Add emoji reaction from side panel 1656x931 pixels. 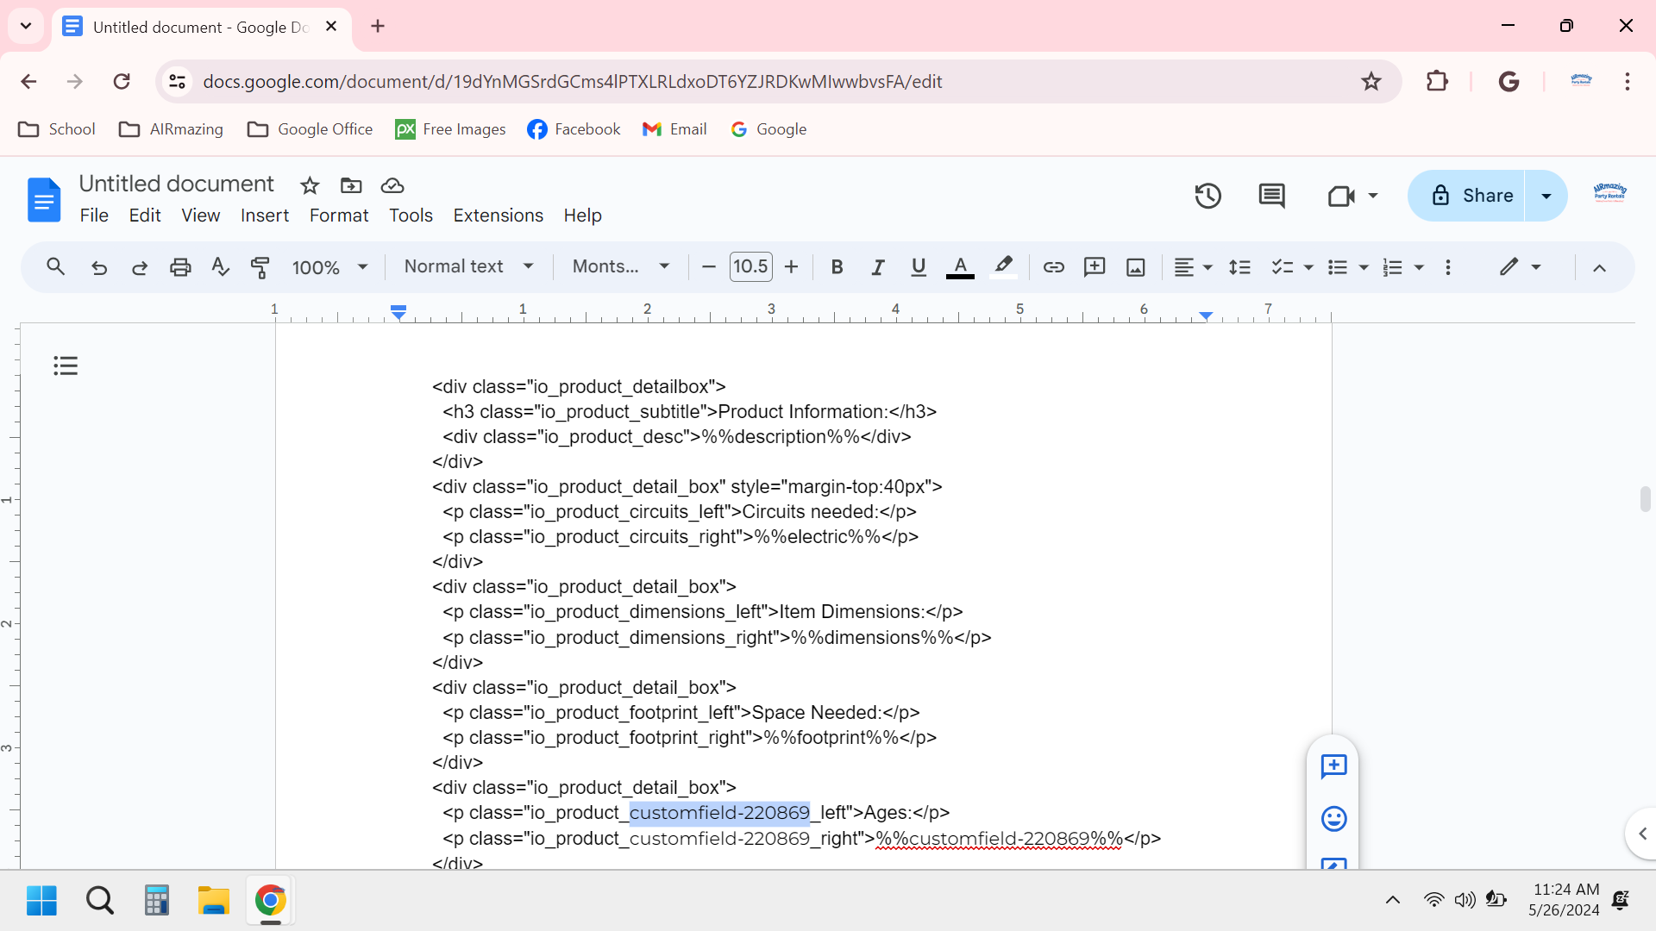pos(1333,819)
